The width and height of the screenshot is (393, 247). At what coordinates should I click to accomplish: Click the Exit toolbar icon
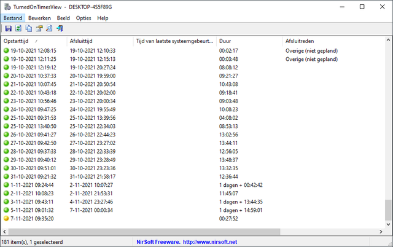tap(60, 29)
